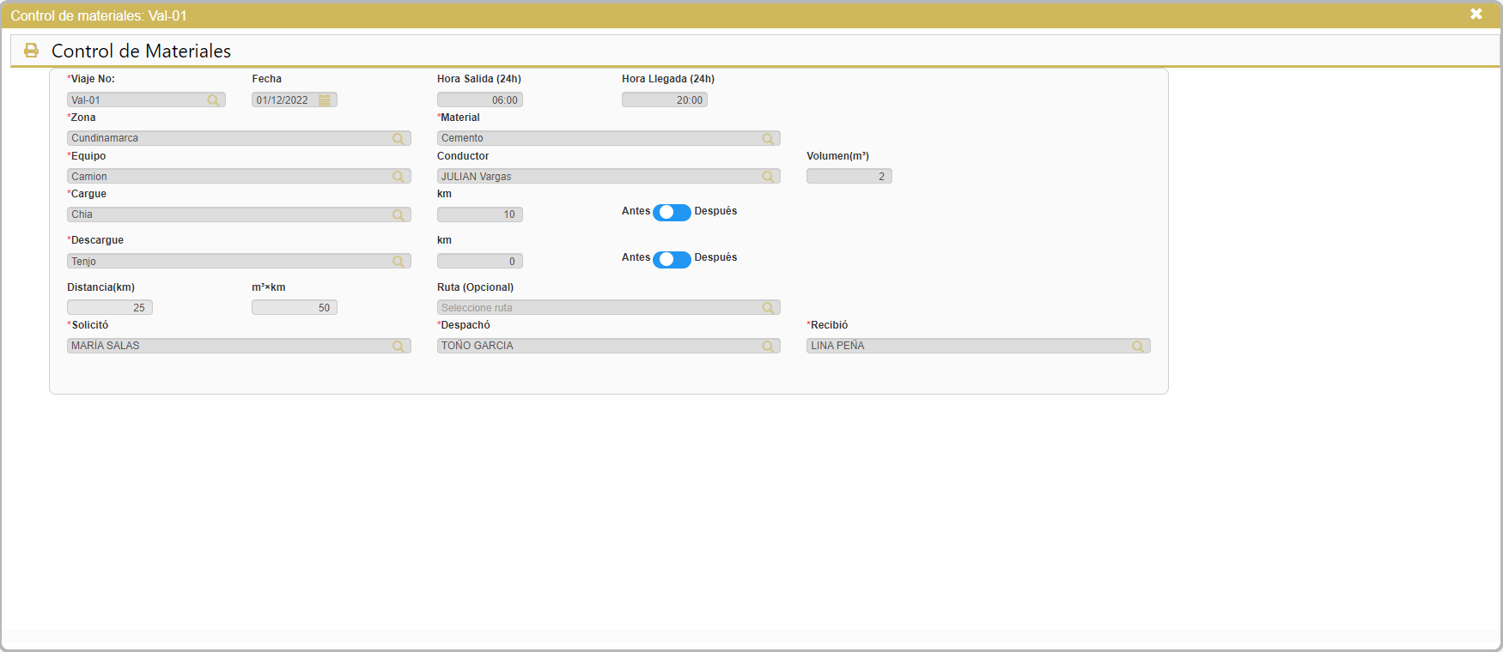Click the Equipo search magnifier icon
1503x652 pixels.
[399, 177]
